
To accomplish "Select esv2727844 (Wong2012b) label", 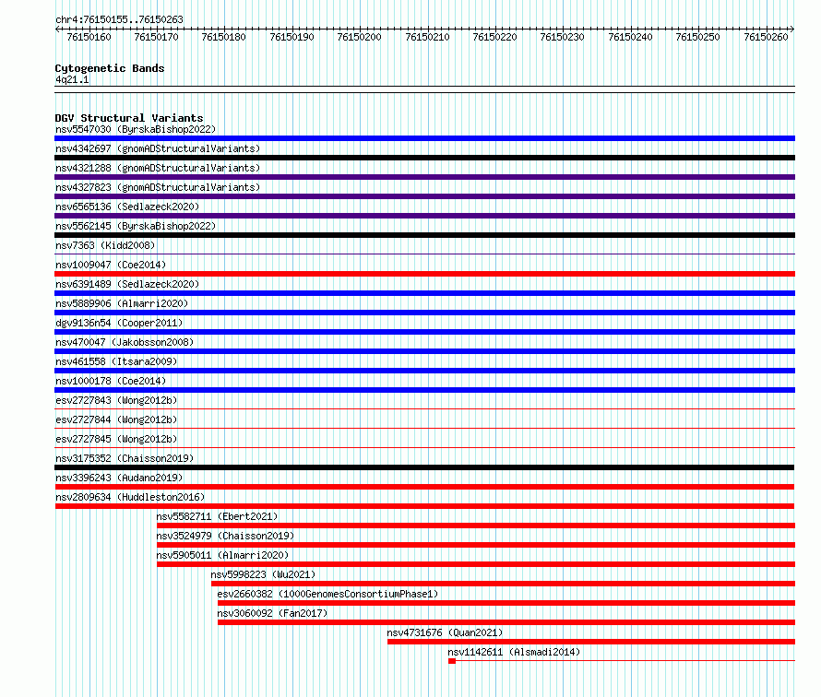I will pos(116,419).
